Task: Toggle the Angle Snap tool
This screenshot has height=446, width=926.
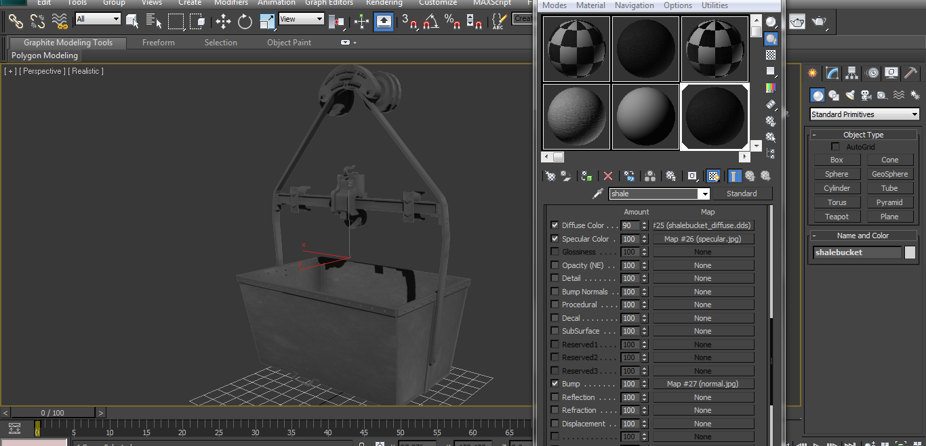Action: point(430,22)
